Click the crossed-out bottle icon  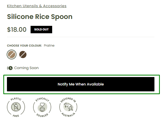[x=16, y=107]
